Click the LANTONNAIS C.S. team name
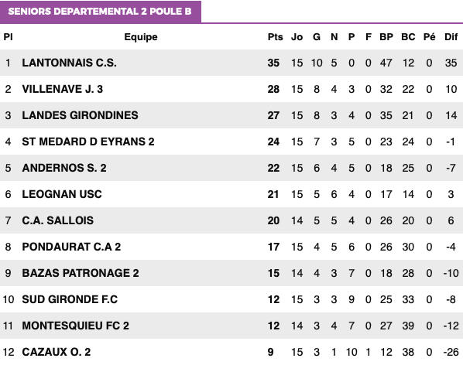Image resolution: width=463 pixels, height=365 pixels. click(70, 63)
